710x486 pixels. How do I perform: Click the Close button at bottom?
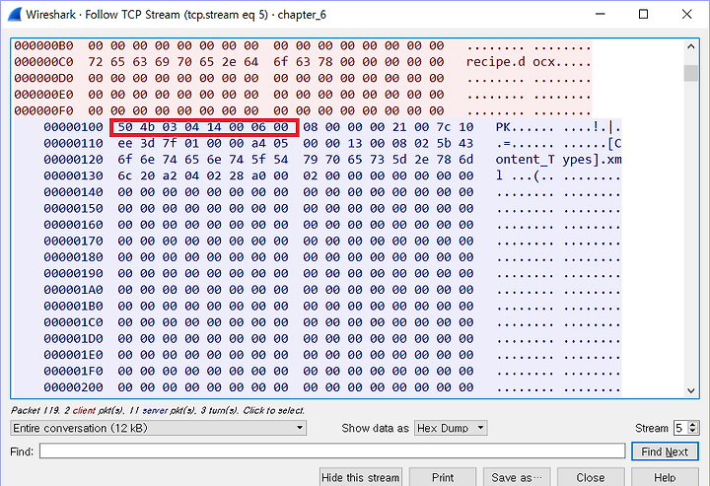tap(591, 477)
